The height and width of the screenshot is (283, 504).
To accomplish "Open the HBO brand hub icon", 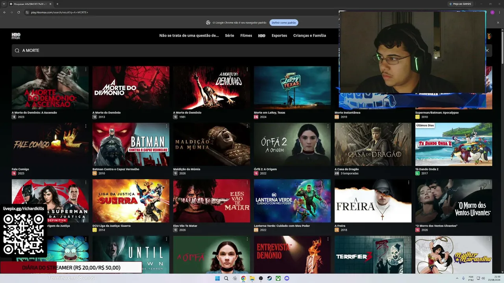I will (261, 35).
